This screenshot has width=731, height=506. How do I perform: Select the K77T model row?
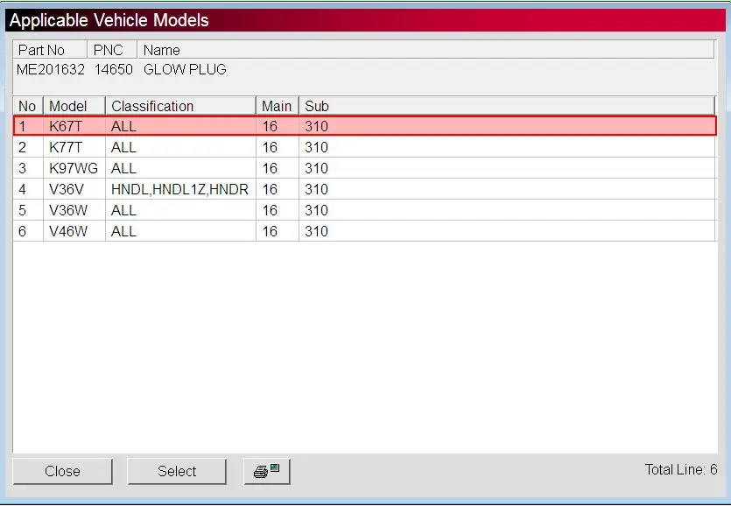364,147
